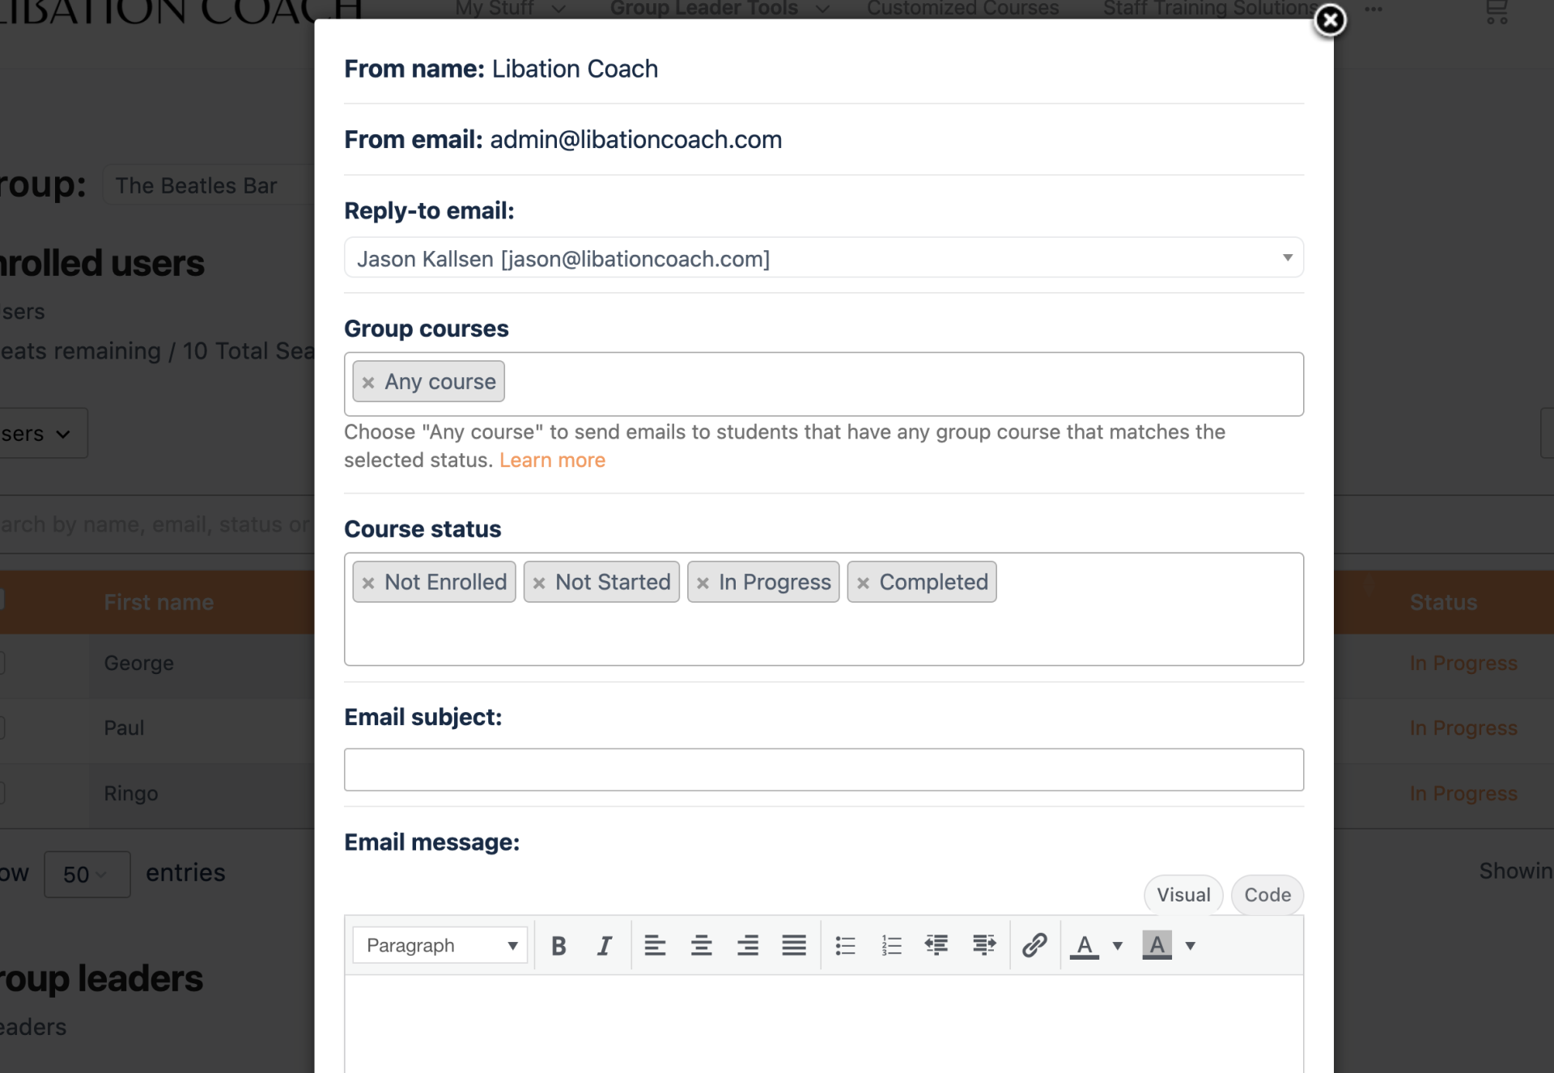Toggle bold formatting in email editor
Screen dimensions: 1554x1073
click(x=558, y=945)
